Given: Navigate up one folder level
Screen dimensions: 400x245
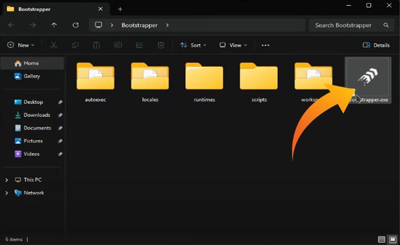Looking at the screenshot, I should point(54,25).
